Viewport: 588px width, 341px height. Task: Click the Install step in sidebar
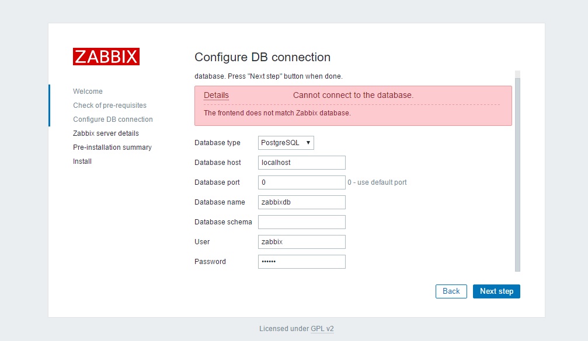click(x=82, y=161)
